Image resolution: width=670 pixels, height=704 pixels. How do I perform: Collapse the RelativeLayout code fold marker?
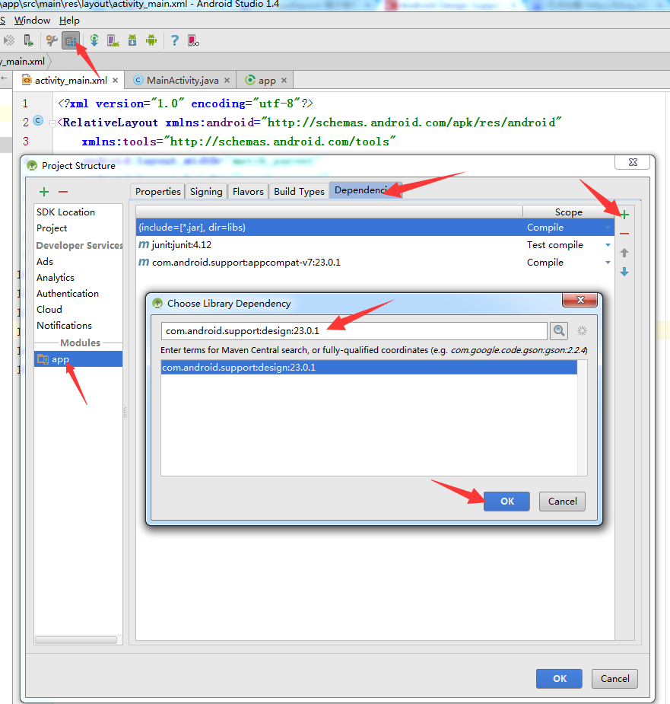click(52, 123)
